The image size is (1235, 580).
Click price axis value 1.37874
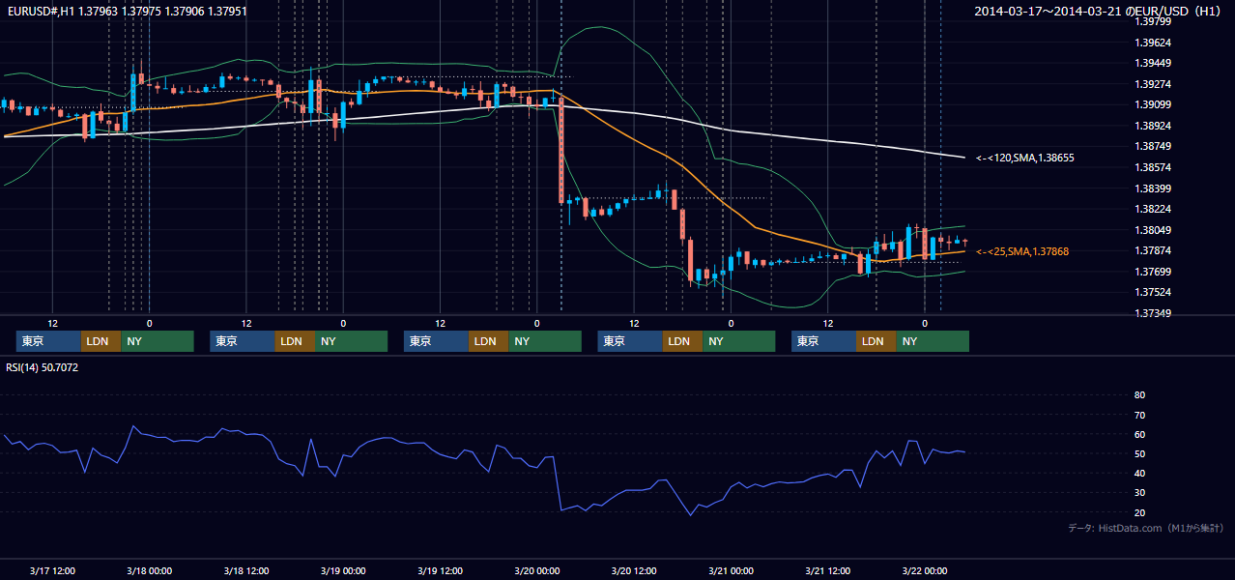pos(1153,250)
